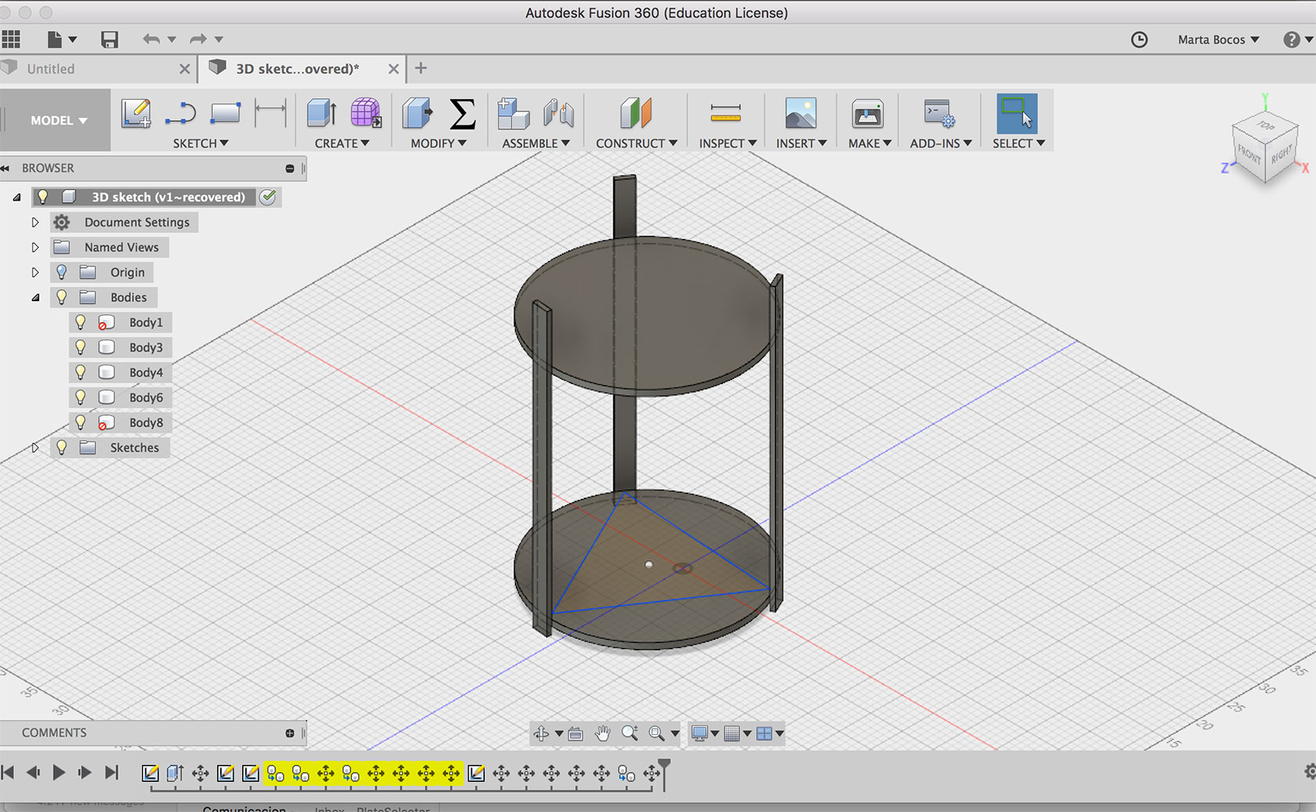Select the Rectangle sketch tool
This screenshot has height=812, width=1316.
point(225,113)
